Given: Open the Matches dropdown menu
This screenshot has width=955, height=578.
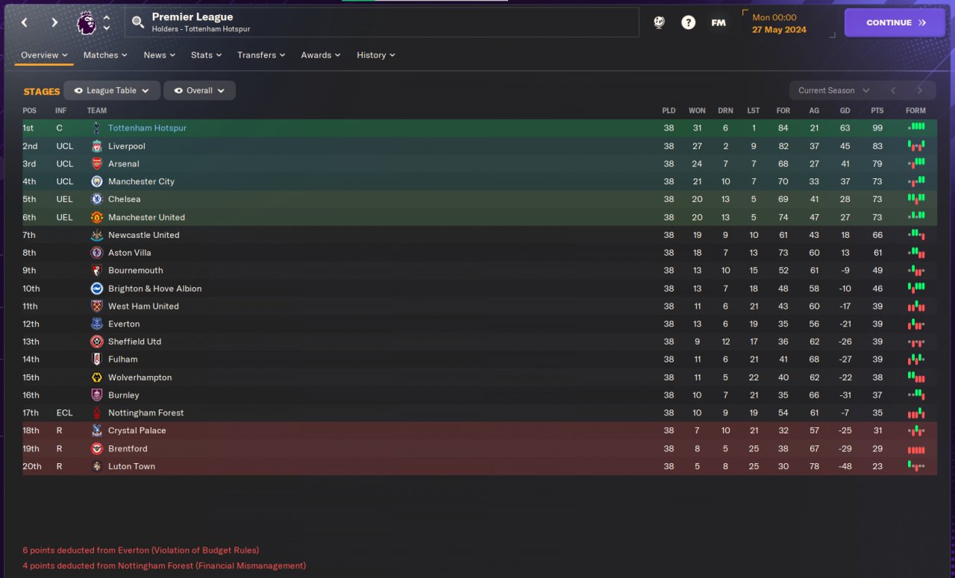Looking at the screenshot, I should (x=105, y=55).
